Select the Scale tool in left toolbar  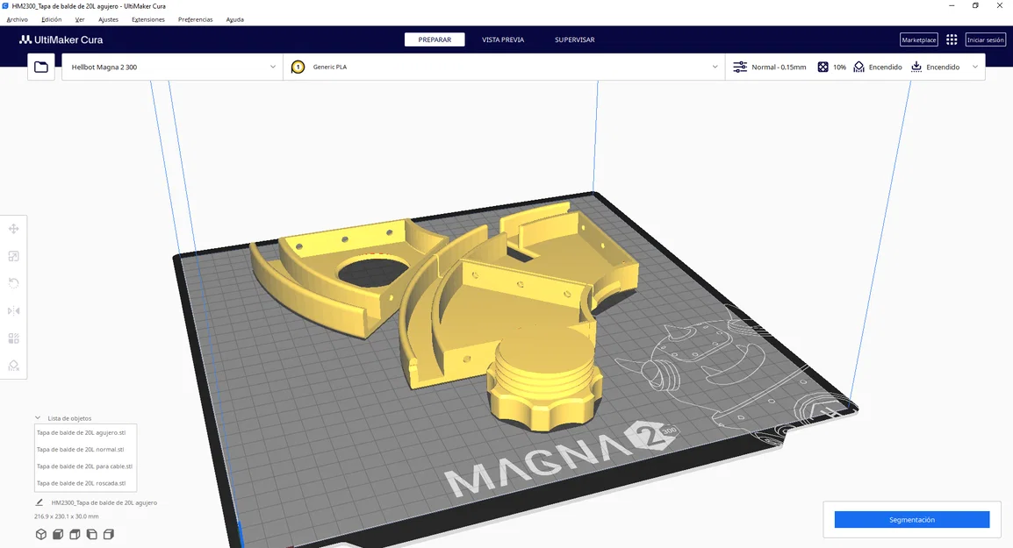click(13, 256)
